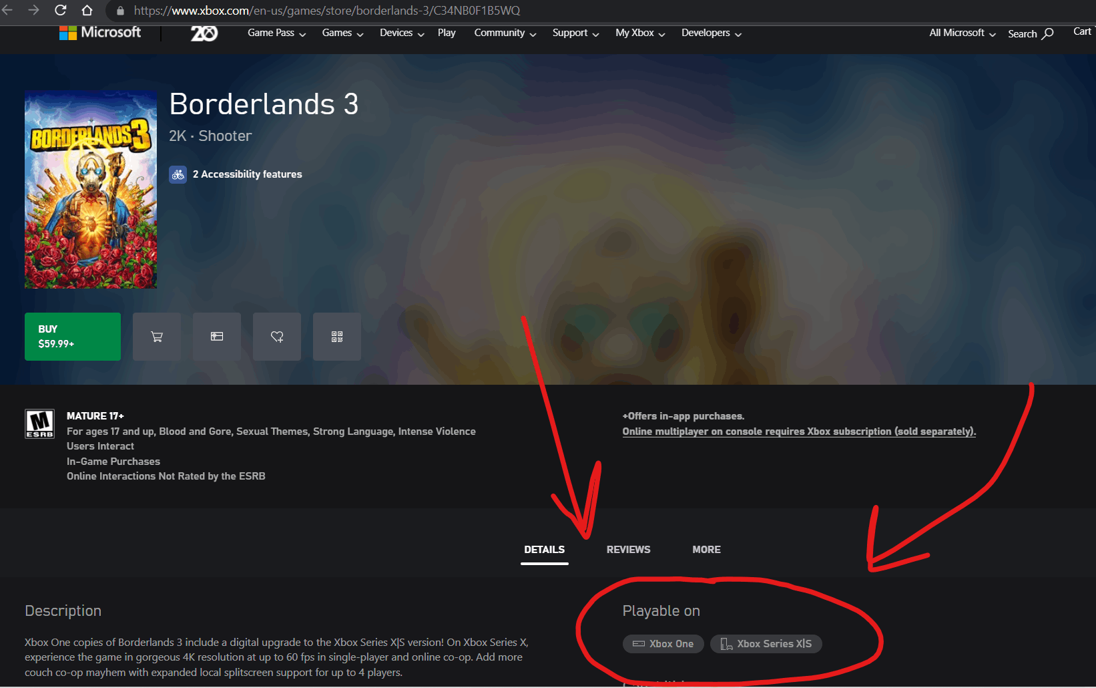1096x688 pixels.
Task: Click the accessibility features icon
Action: (x=178, y=174)
